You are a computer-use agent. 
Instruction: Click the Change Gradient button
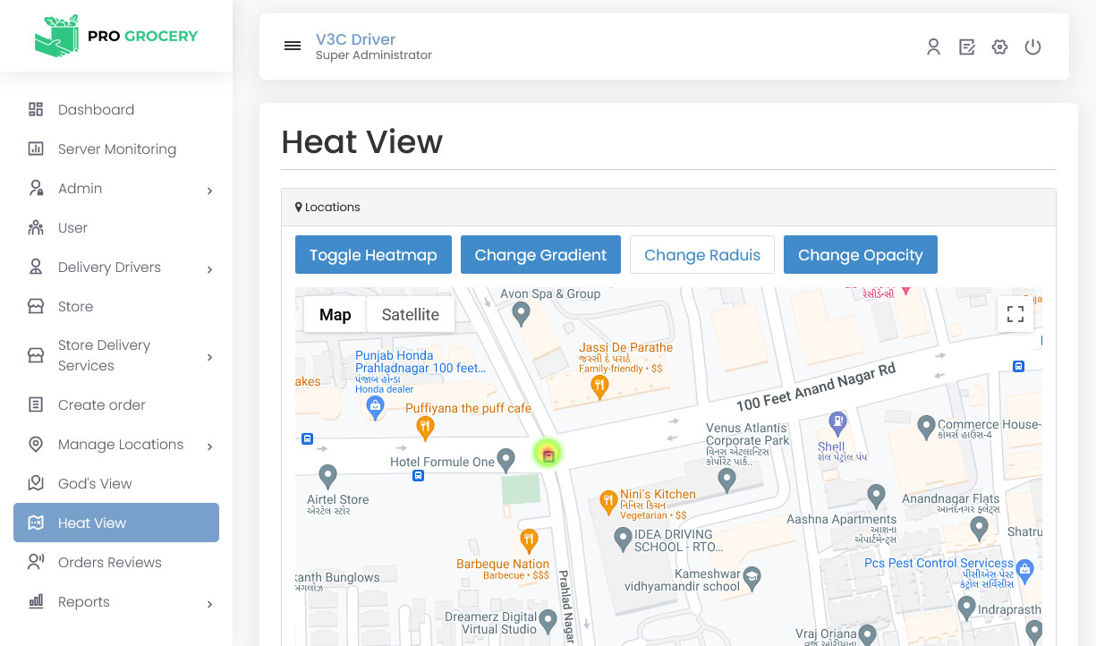click(x=540, y=255)
